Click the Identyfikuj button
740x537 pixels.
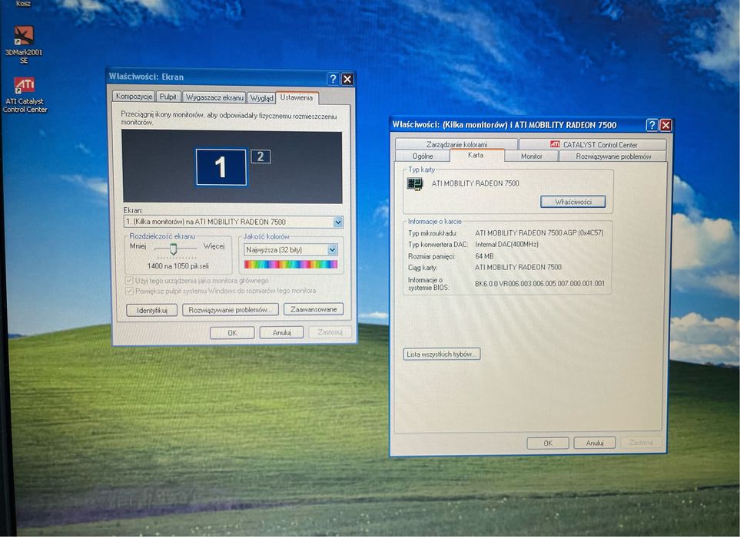point(152,311)
